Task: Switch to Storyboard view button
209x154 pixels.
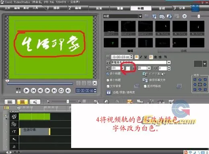Action: (10, 102)
